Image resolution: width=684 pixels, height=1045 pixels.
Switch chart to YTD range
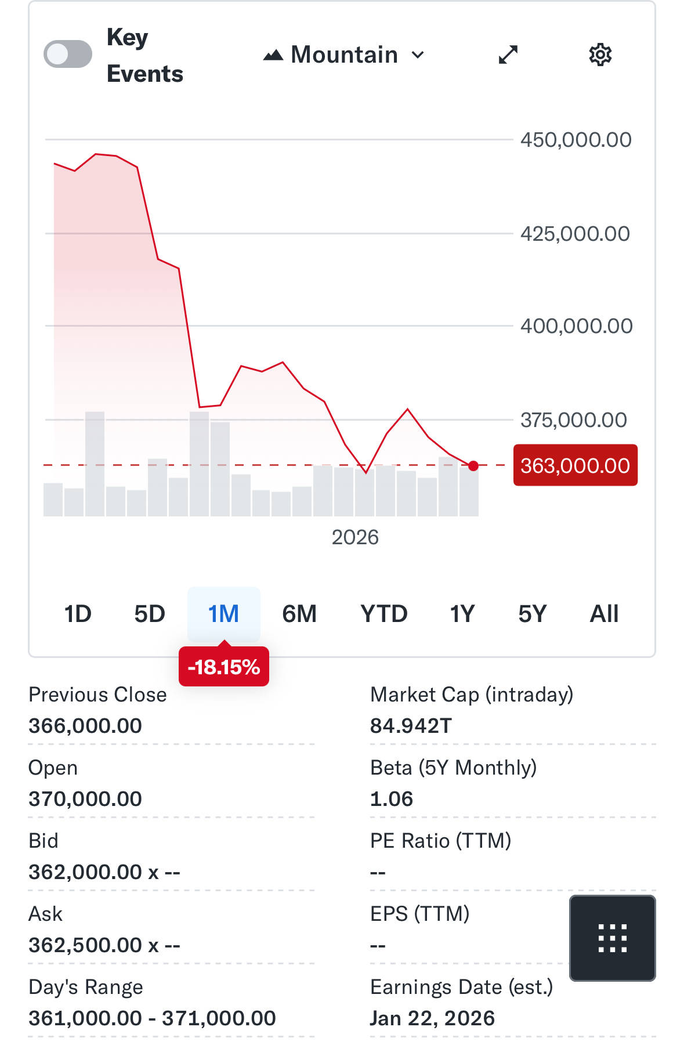383,614
